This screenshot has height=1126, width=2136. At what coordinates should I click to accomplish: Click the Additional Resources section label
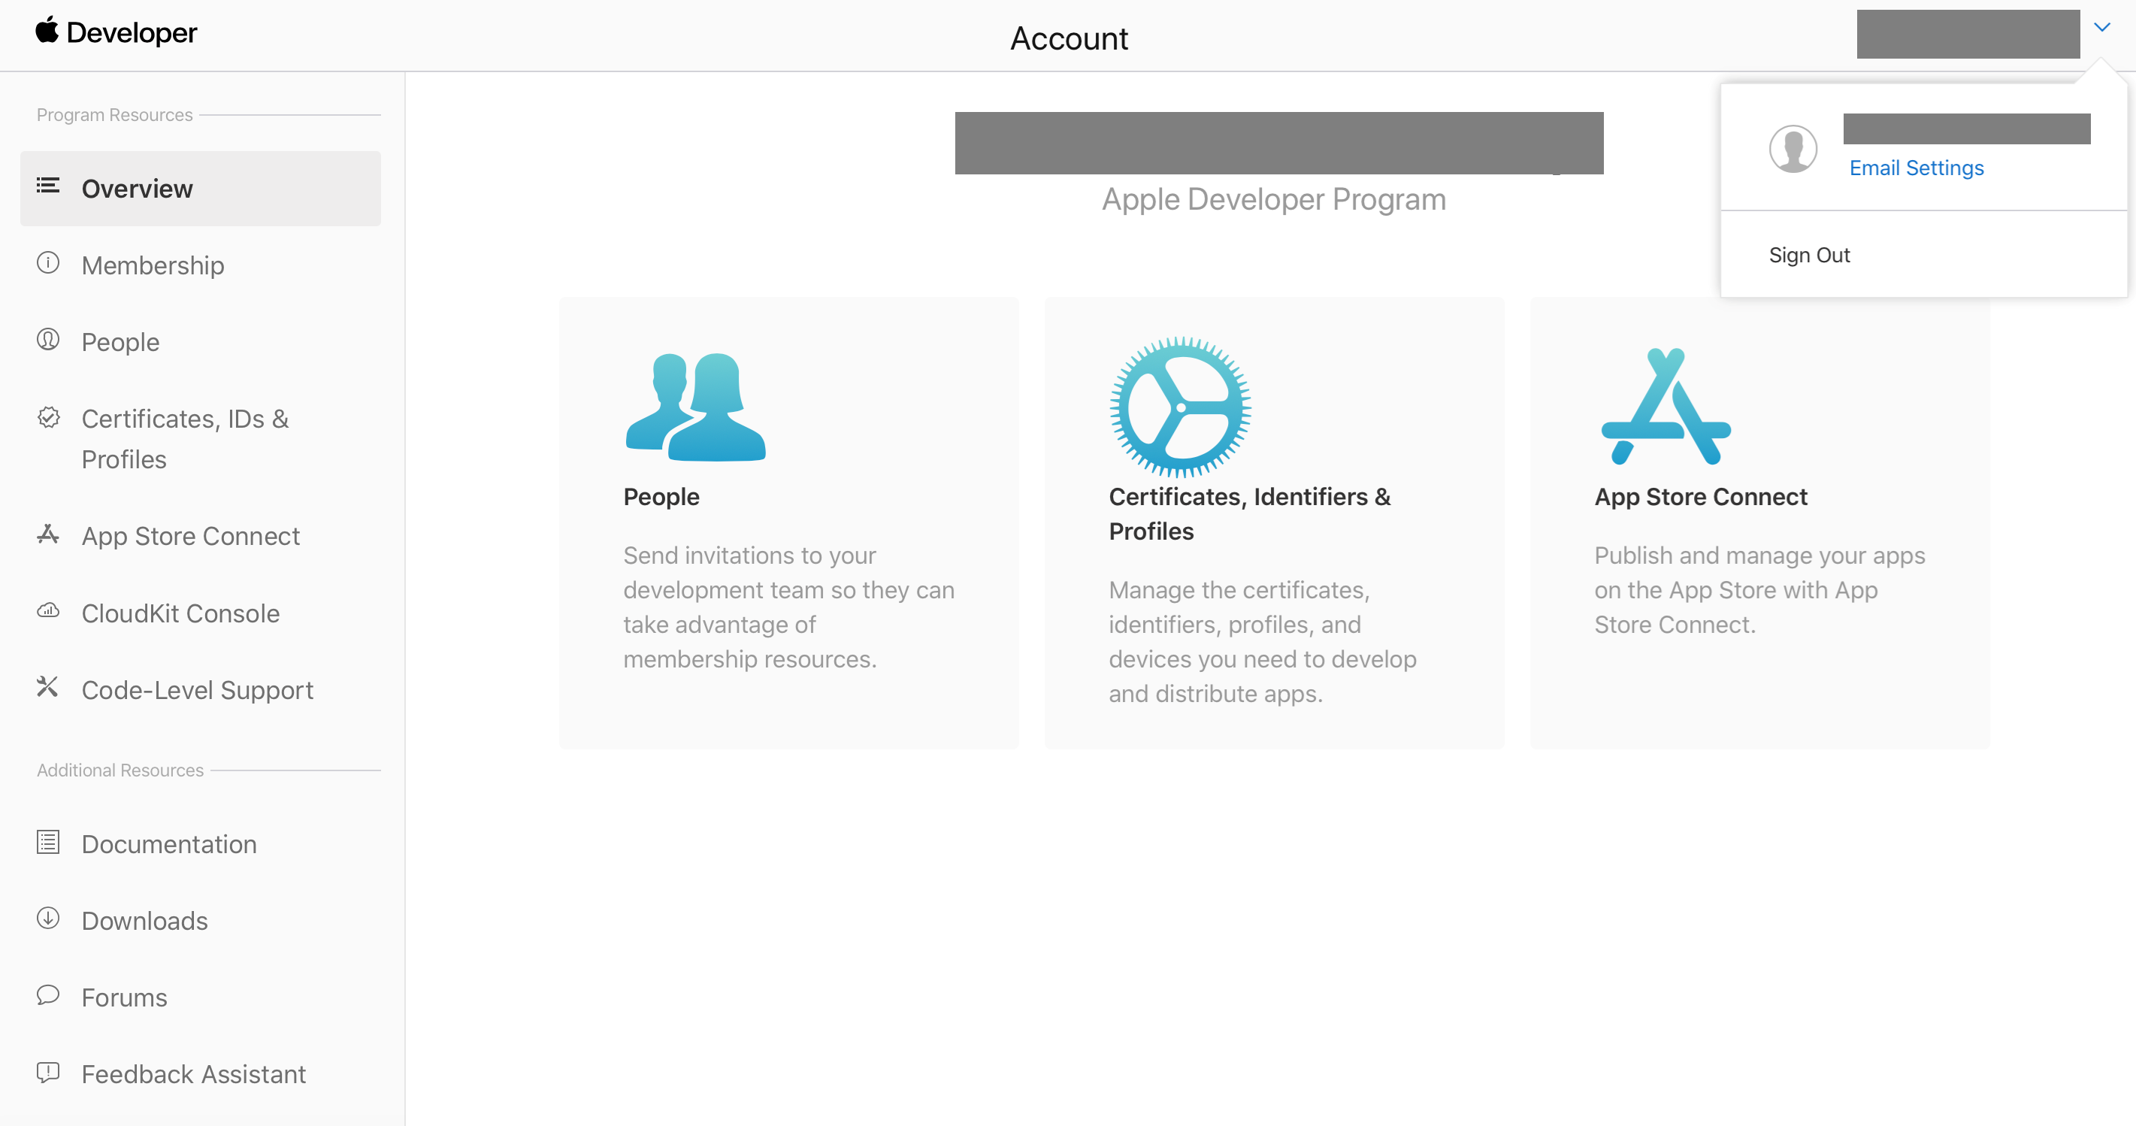[x=120, y=770]
